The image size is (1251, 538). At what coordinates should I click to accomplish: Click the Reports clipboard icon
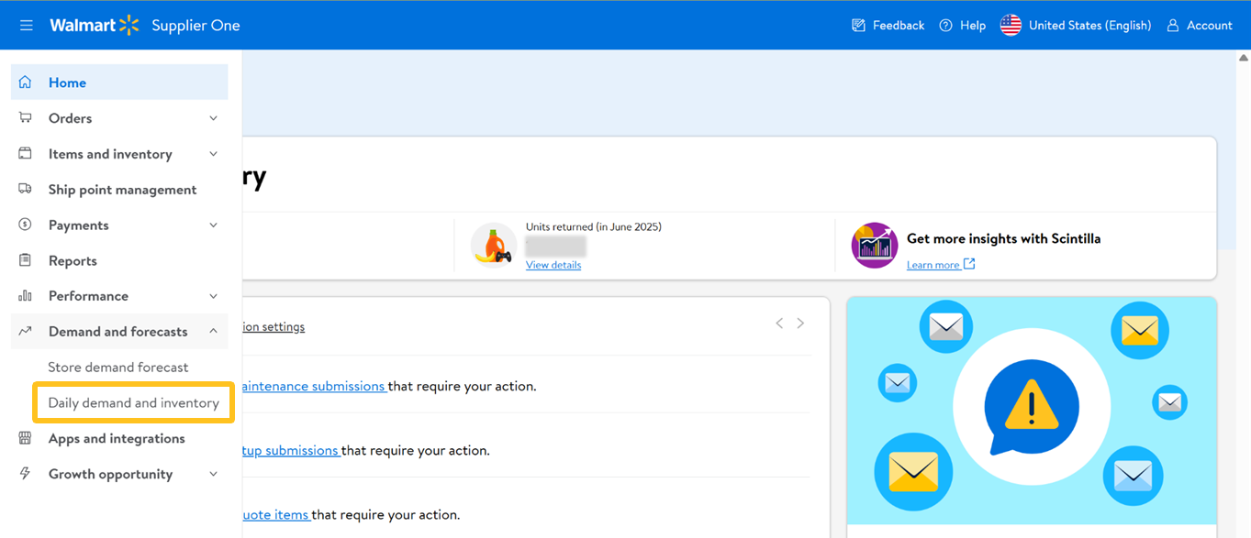click(x=25, y=260)
